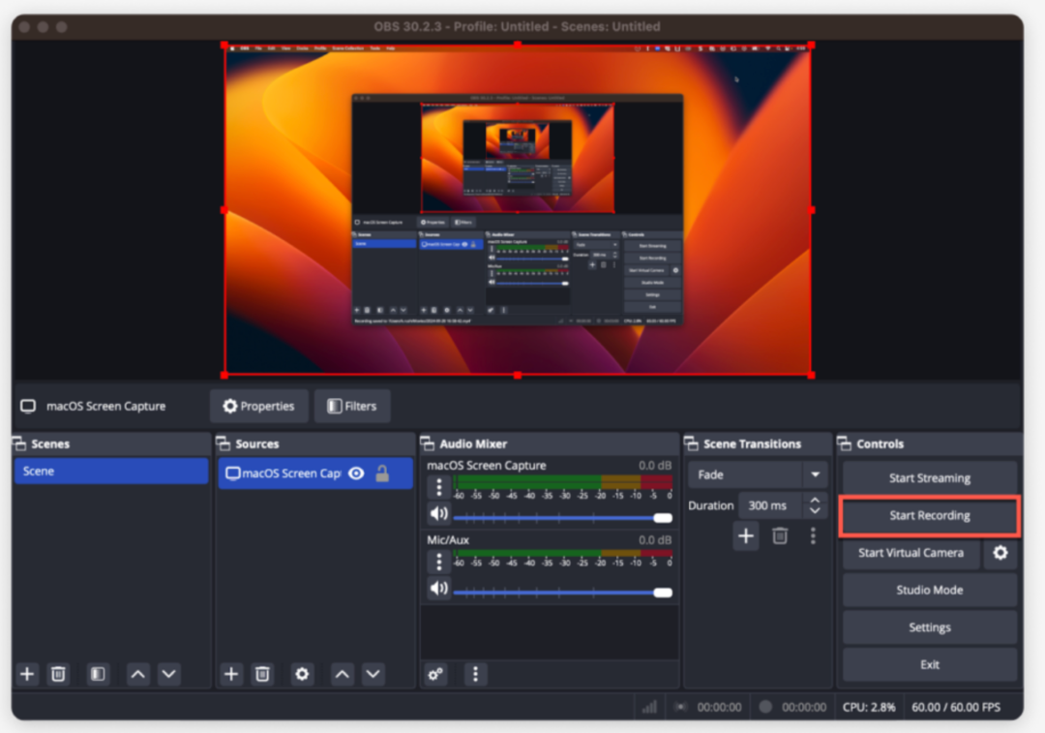
Task: Click the network signal bars status icon
Action: (649, 707)
